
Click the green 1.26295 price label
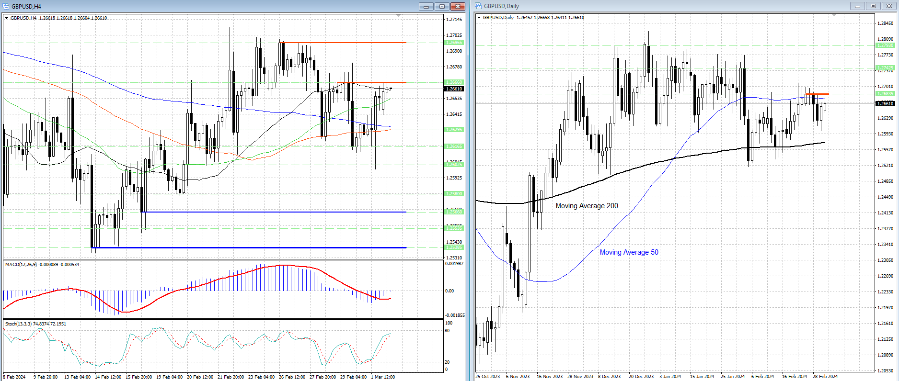(x=454, y=130)
